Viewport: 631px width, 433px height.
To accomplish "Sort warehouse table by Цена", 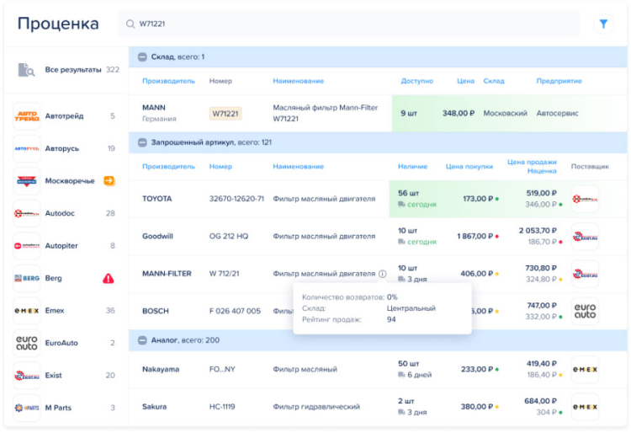I will click(465, 81).
